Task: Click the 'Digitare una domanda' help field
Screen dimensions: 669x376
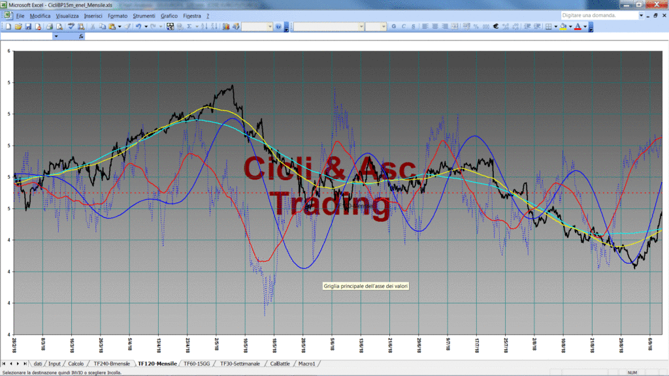Action: click(x=598, y=16)
